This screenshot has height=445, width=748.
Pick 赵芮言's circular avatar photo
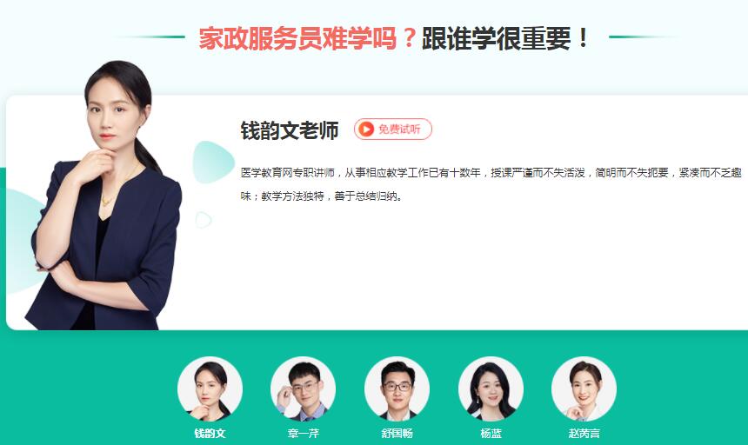(584, 389)
